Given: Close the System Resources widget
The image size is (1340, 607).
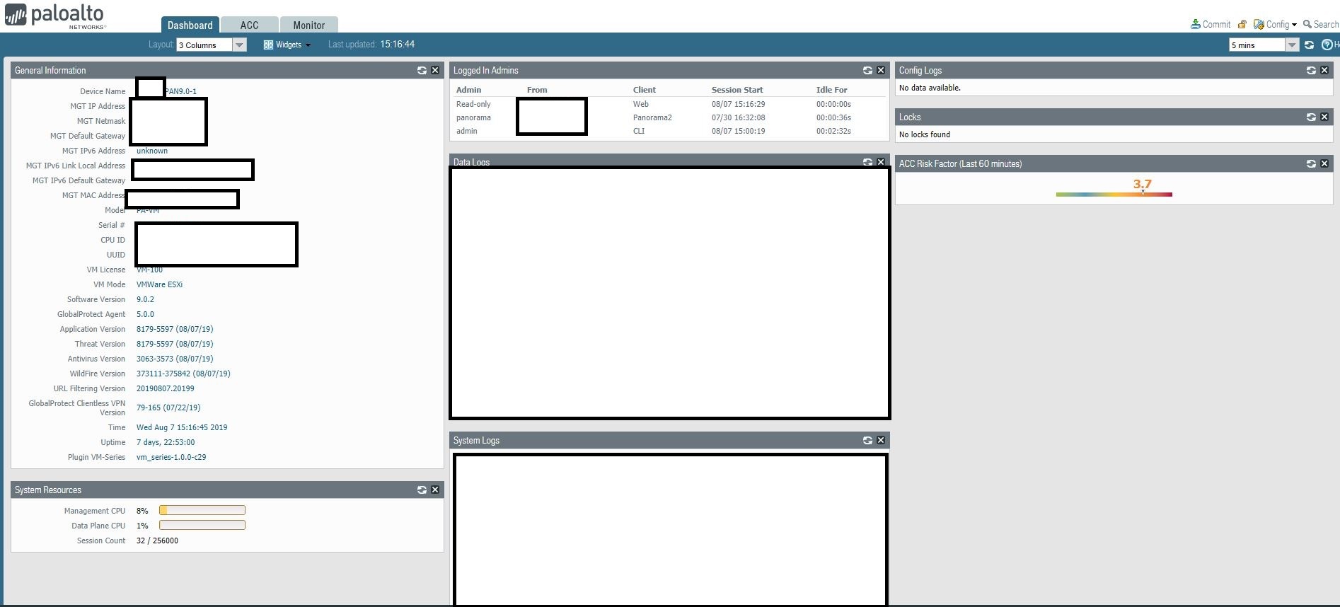Looking at the screenshot, I should (x=435, y=490).
